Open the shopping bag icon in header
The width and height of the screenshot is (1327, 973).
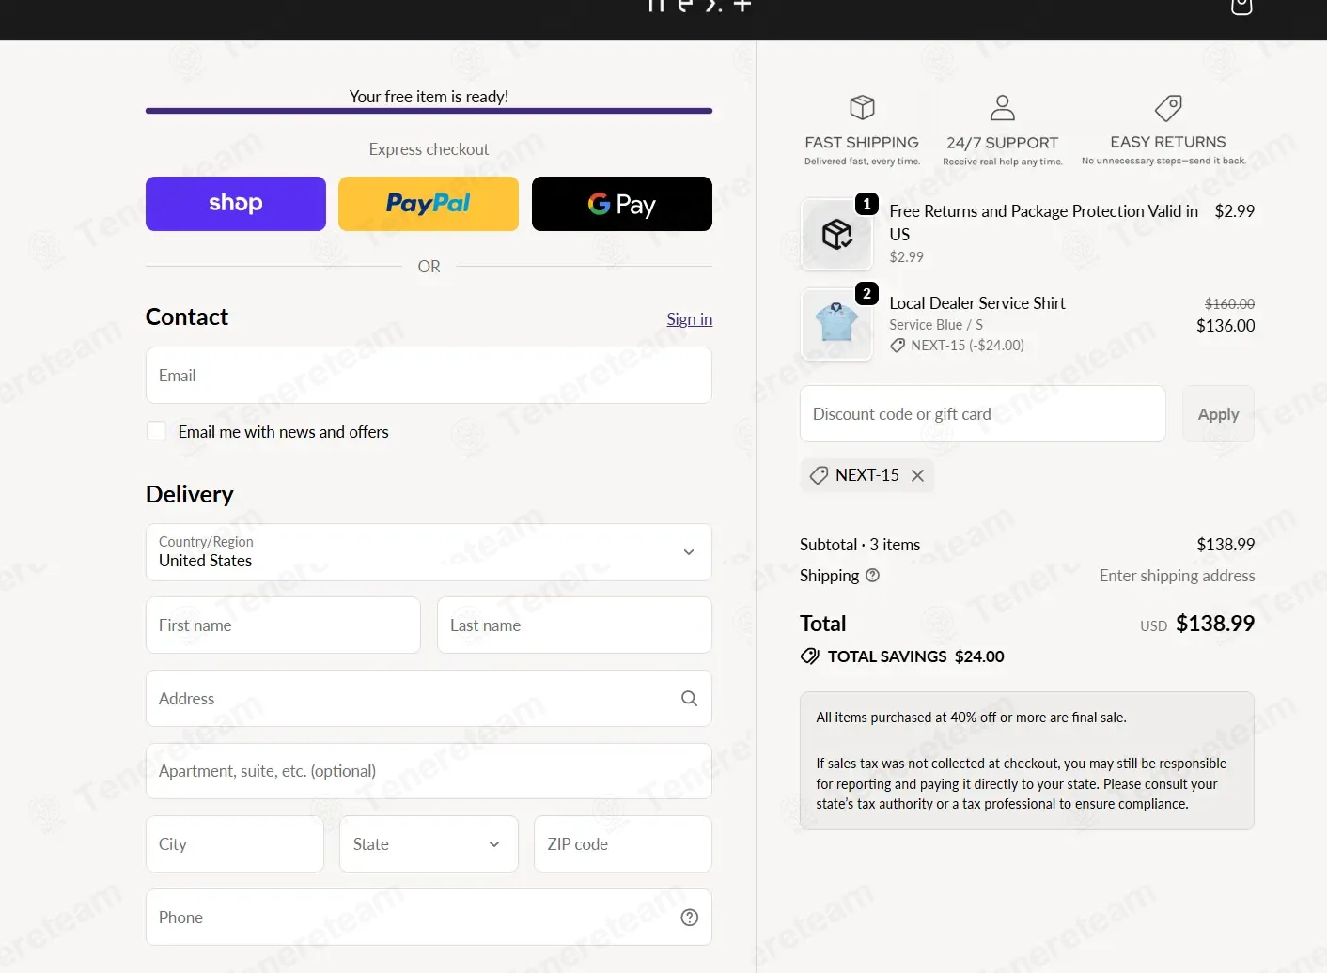pyautogui.click(x=1241, y=6)
